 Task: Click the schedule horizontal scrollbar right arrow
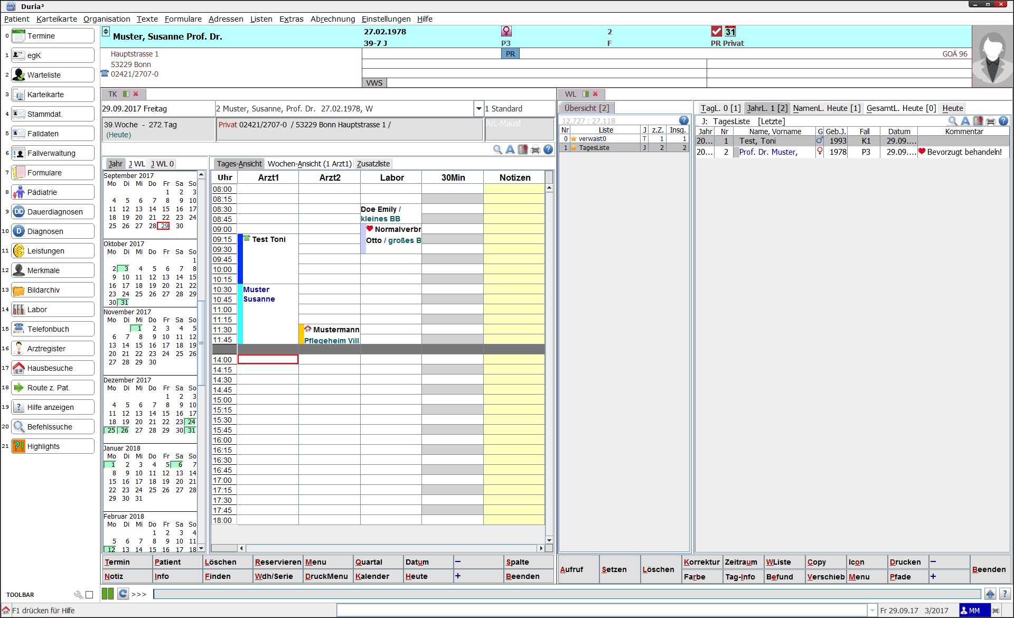pyautogui.click(x=540, y=548)
